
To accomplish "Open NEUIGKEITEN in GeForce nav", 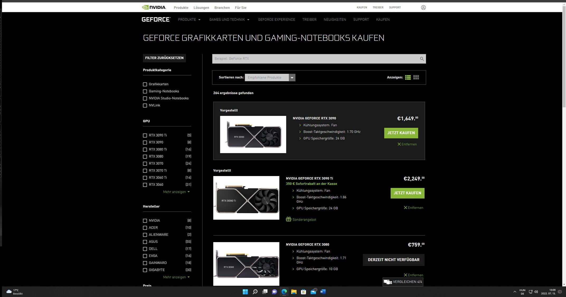I will (335, 20).
